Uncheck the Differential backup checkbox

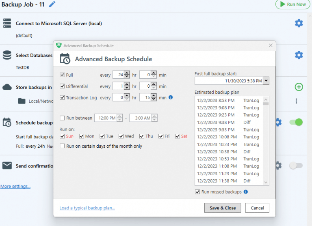click(x=62, y=86)
